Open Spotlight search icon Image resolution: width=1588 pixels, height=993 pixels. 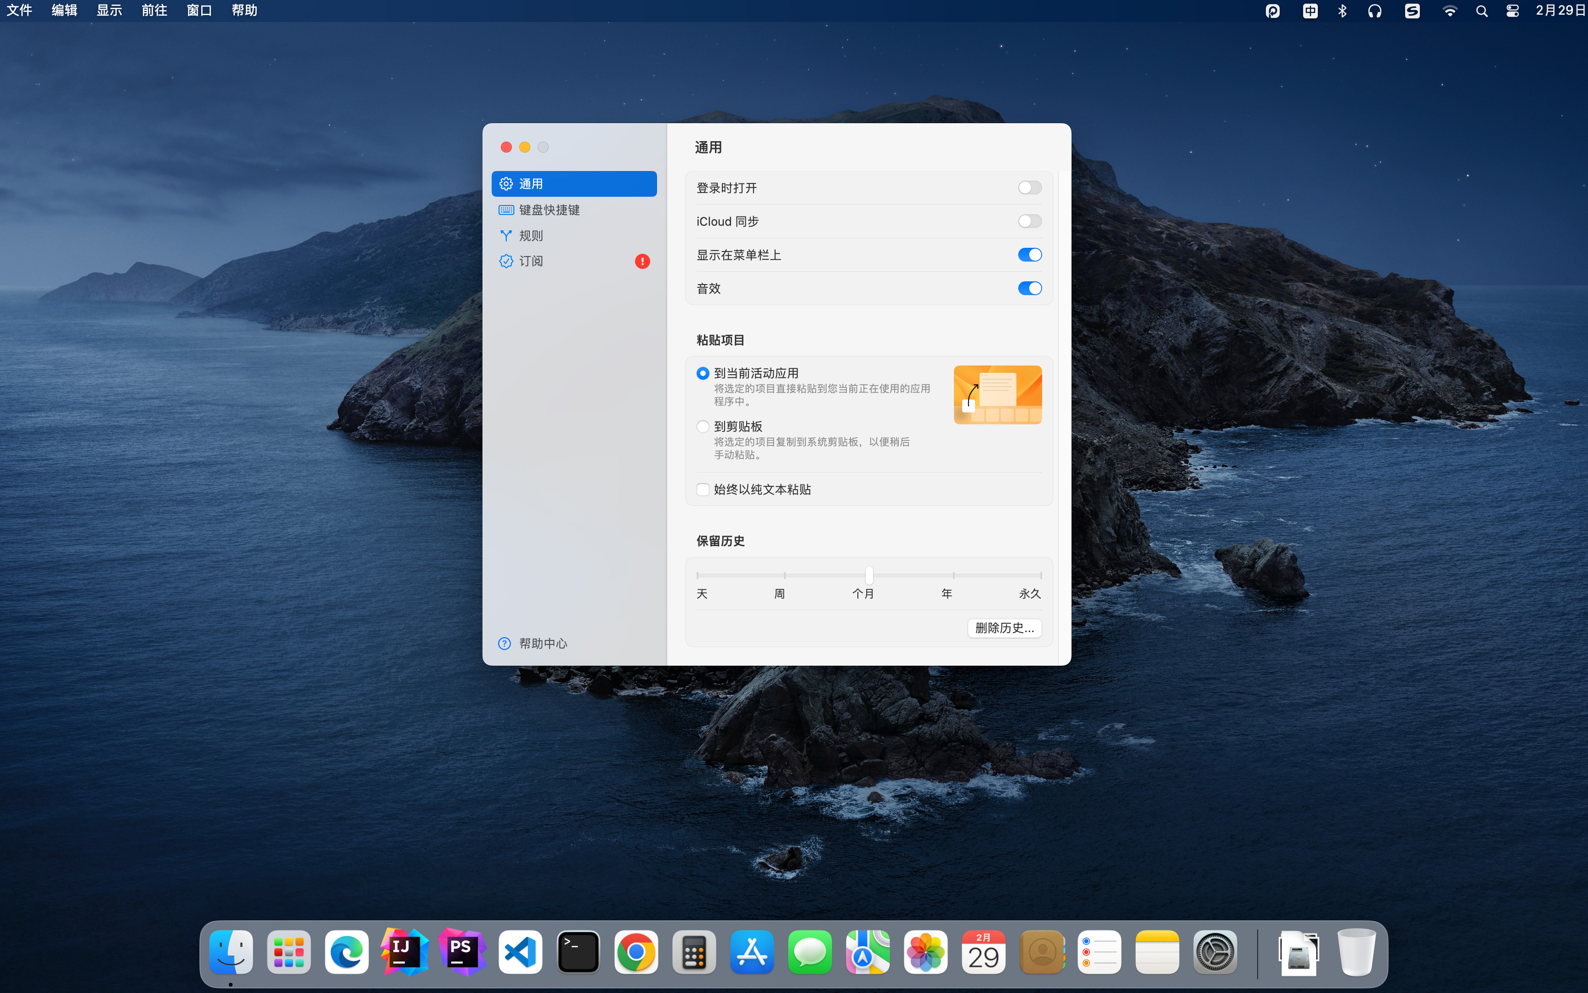coord(1482,11)
